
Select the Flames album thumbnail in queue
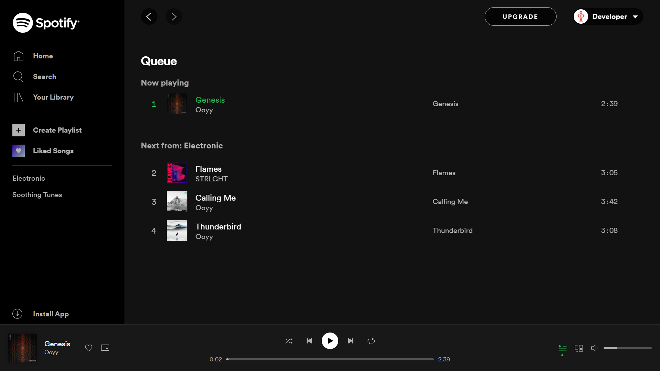pyautogui.click(x=177, y=173)
